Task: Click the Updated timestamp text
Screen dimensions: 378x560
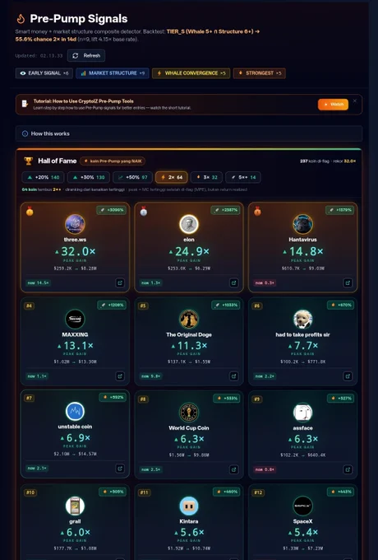Action: pyautogui.click(x=39, y=56)
